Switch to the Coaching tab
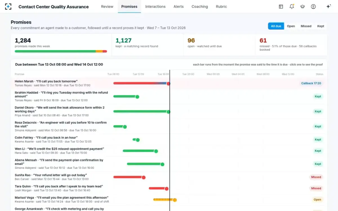This screenshot has height=211, width=338. point(200,6)
